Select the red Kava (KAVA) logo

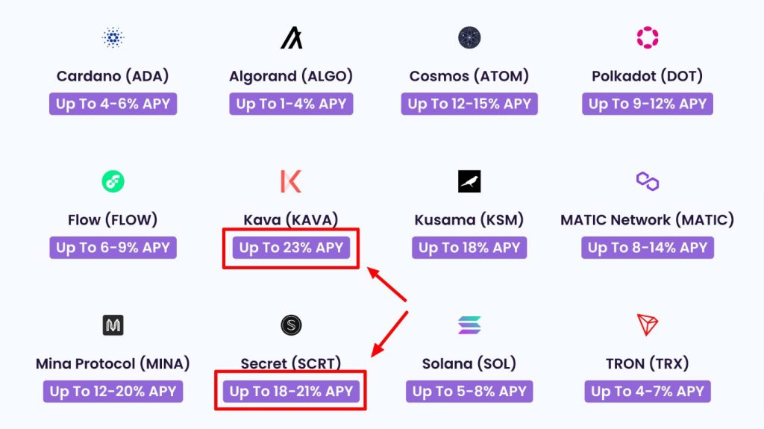click(292, 181)
